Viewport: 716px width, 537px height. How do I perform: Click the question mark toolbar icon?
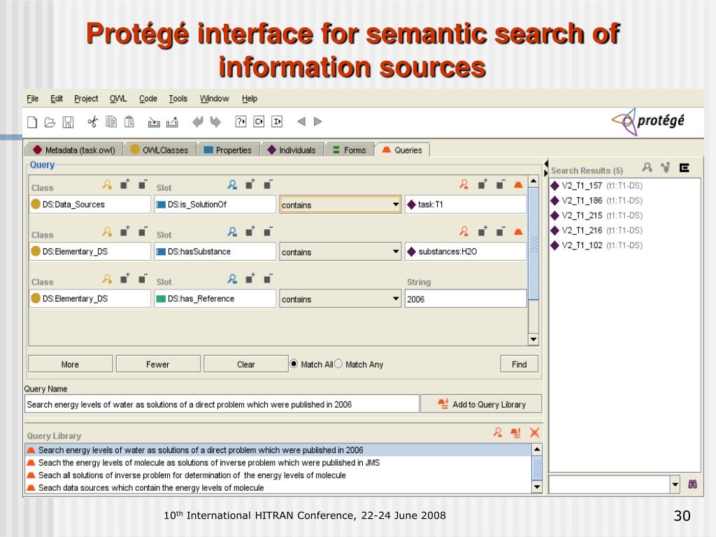click(241, 122)
